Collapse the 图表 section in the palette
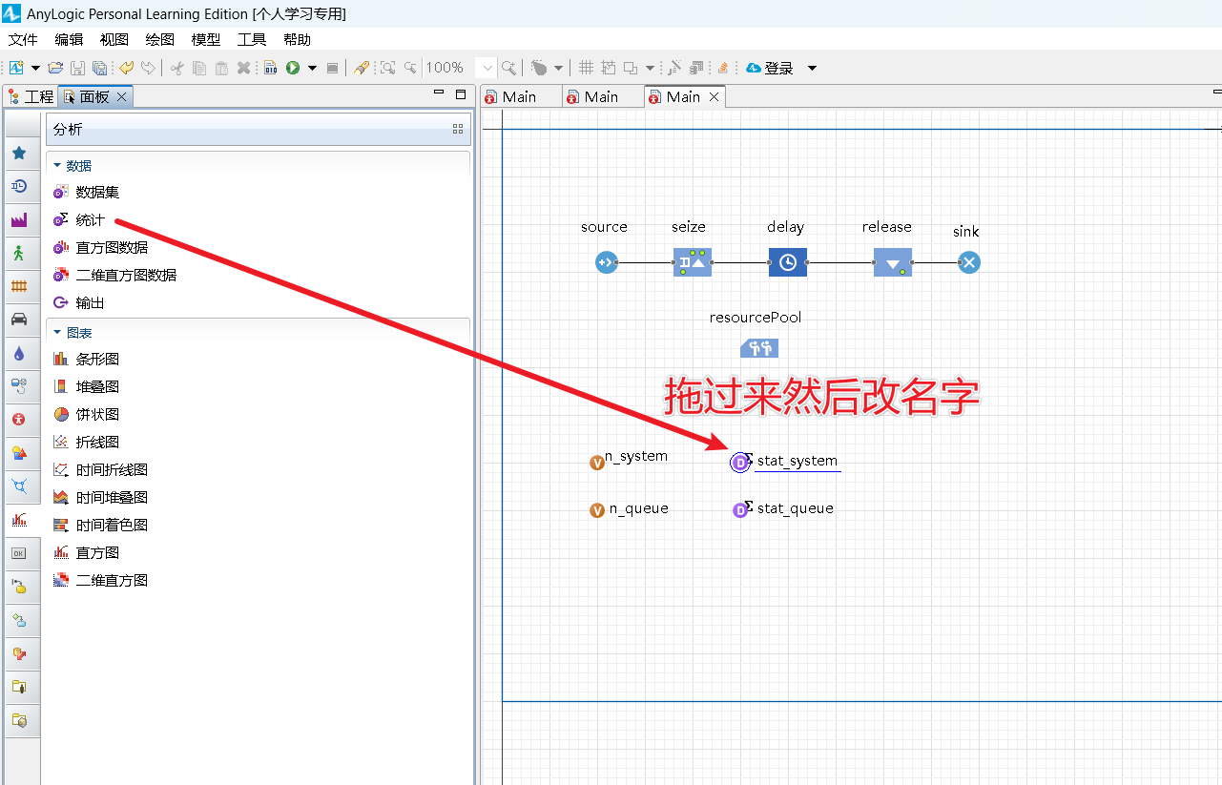 [x=57, y=332]
